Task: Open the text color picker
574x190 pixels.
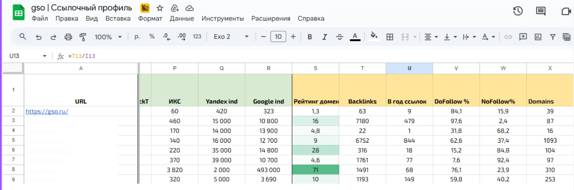Action: [355, 37]
